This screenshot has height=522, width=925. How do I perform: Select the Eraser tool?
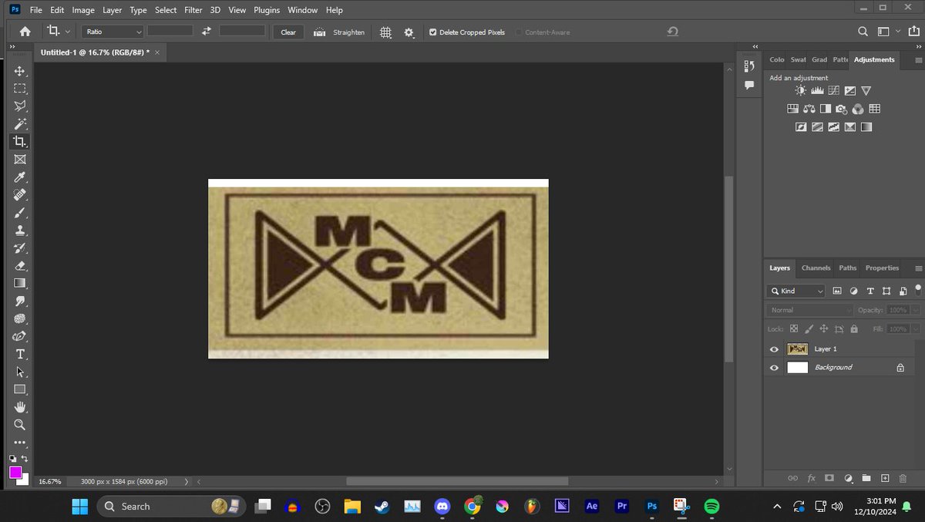point(20,265)
